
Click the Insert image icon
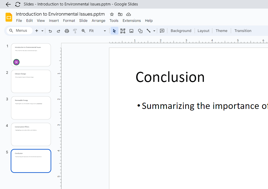(131, 31)
